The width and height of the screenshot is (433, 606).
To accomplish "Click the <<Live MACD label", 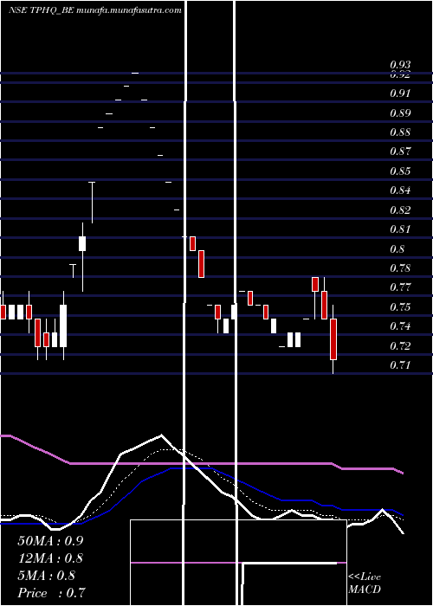I will pyautogui.click(x=365, y=583).
